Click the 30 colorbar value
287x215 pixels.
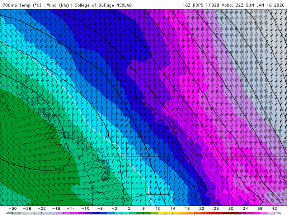coord(231,209)
